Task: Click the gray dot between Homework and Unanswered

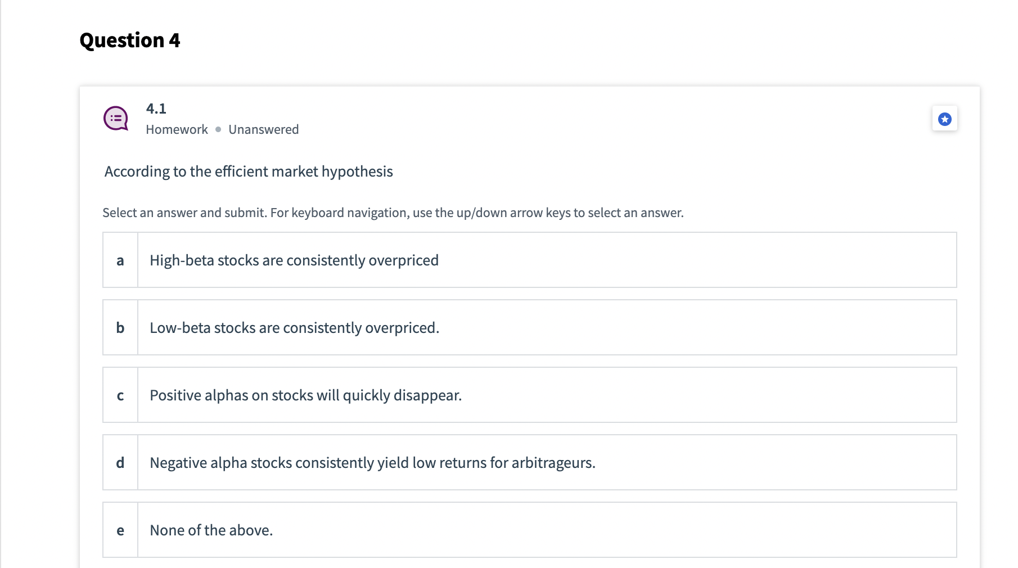Action: click(x=218, y=129)
